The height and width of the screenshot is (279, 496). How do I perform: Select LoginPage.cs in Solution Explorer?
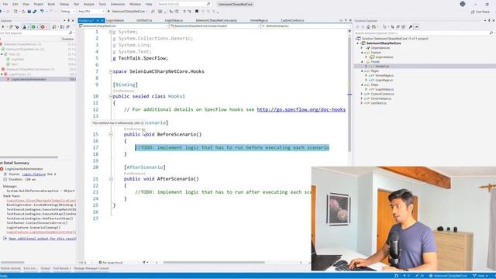(x=384, y=81)
